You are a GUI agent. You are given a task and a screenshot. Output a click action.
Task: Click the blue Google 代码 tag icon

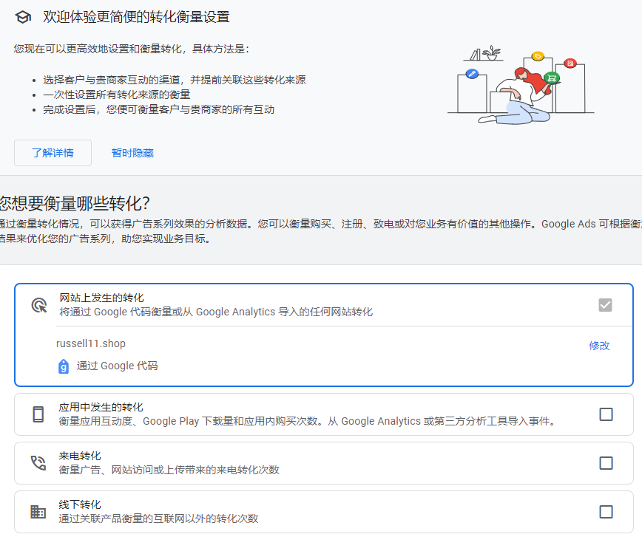click(64, 366)
